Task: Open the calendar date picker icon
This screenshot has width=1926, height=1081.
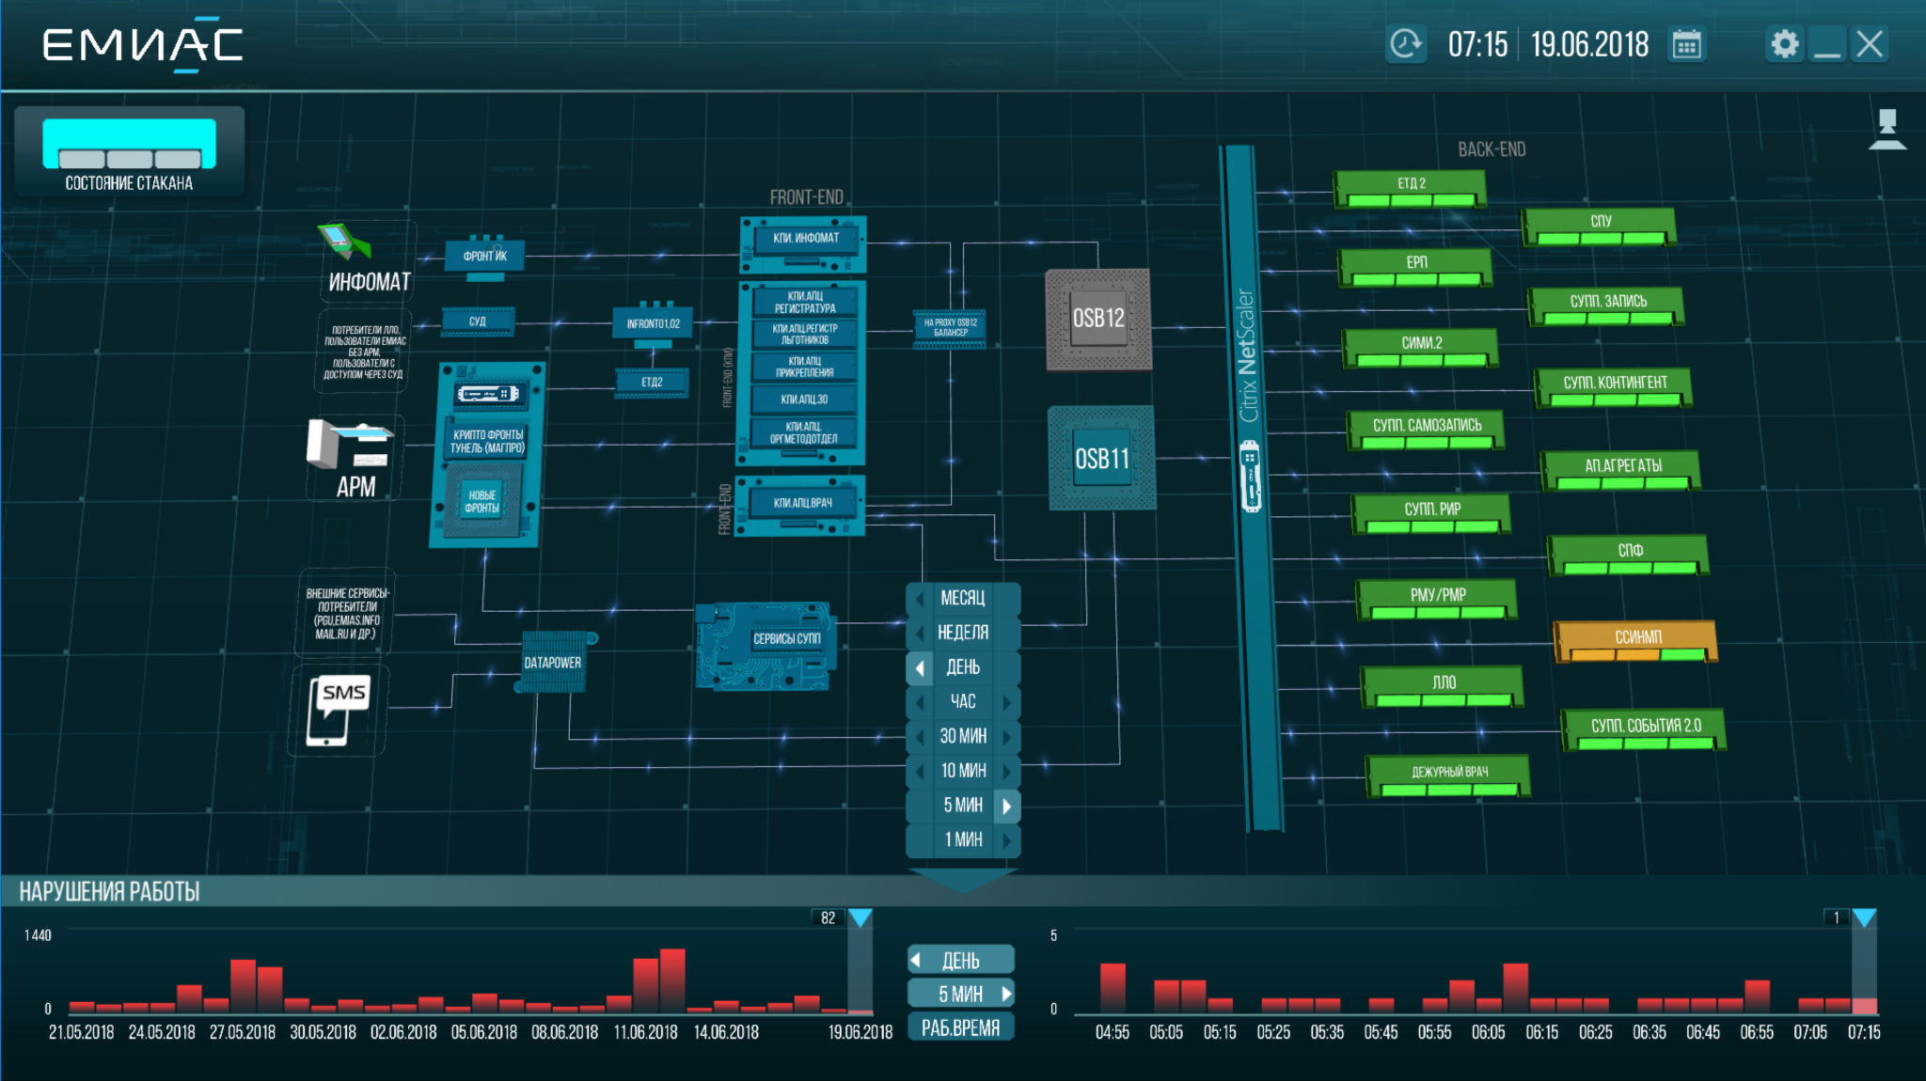Action: point(1686,44)
